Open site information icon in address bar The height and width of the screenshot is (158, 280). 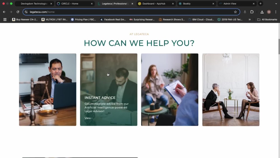point(26,12)
